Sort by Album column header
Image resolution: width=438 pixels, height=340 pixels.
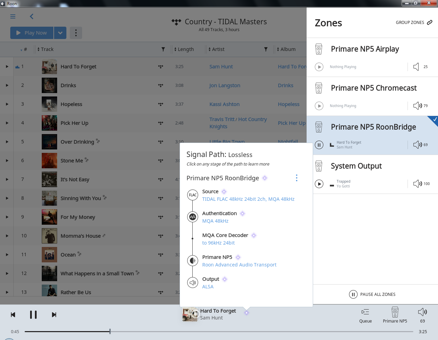288,49
